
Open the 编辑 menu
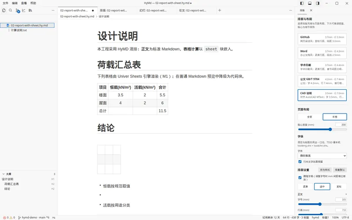[x=15, y=3]
